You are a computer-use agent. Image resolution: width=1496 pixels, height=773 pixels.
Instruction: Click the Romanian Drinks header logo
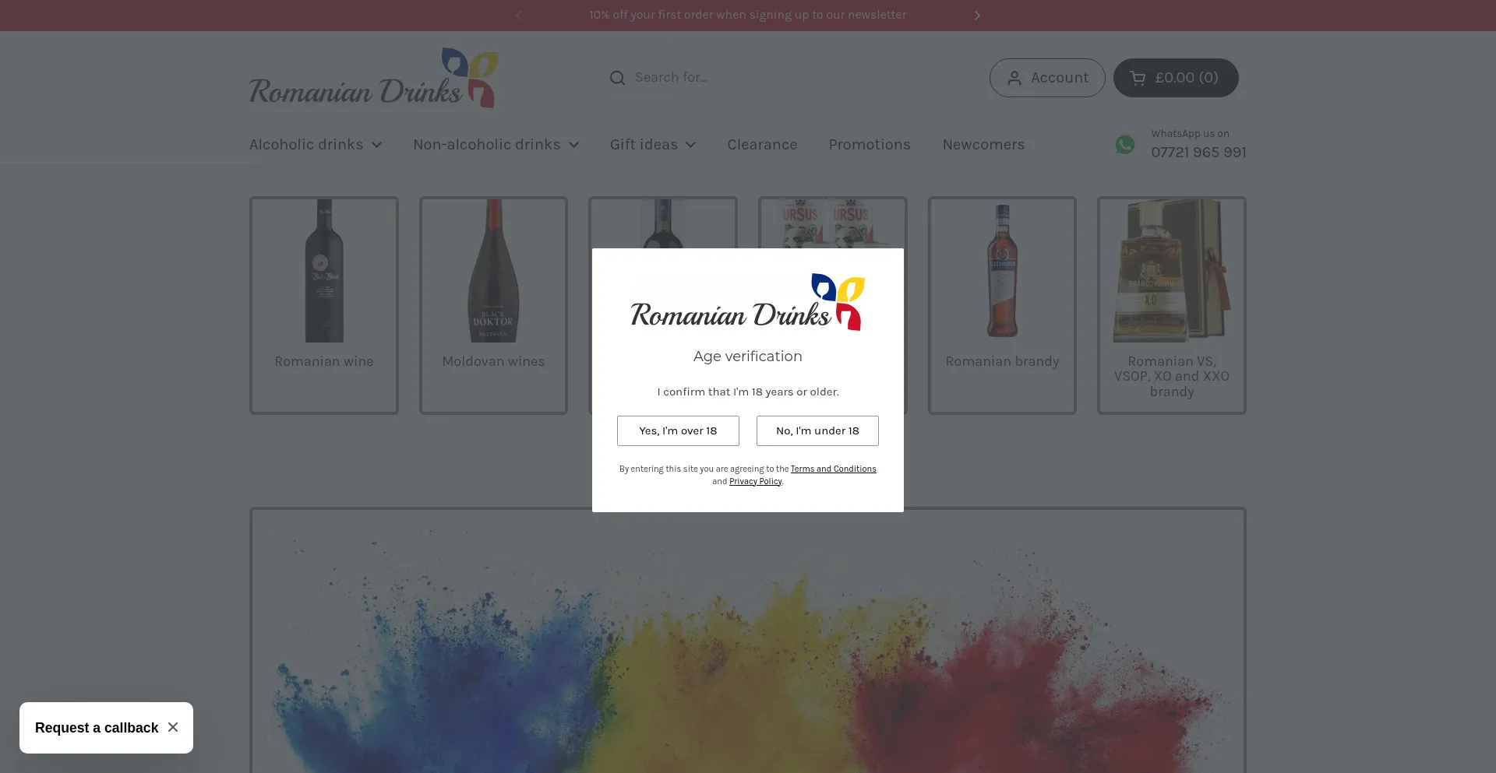pos(374,78)
